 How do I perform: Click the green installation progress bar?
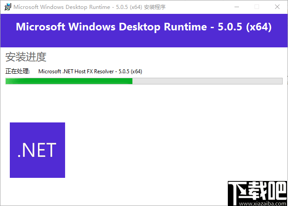(144, 81)
